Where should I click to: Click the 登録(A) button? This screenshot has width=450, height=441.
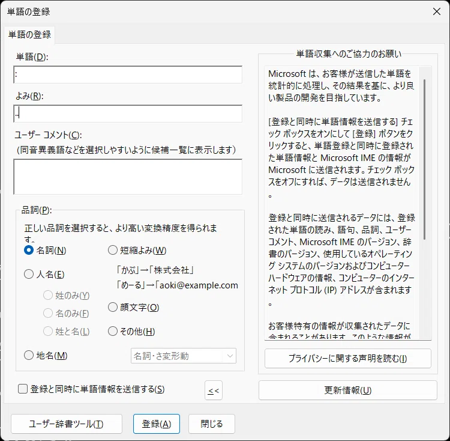point(157,424)
